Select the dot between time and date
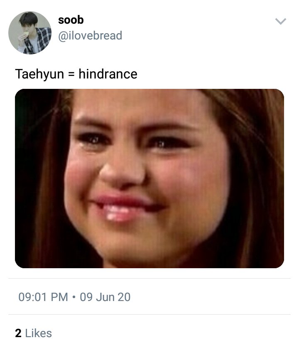299x350 pixels. [74, 297]
